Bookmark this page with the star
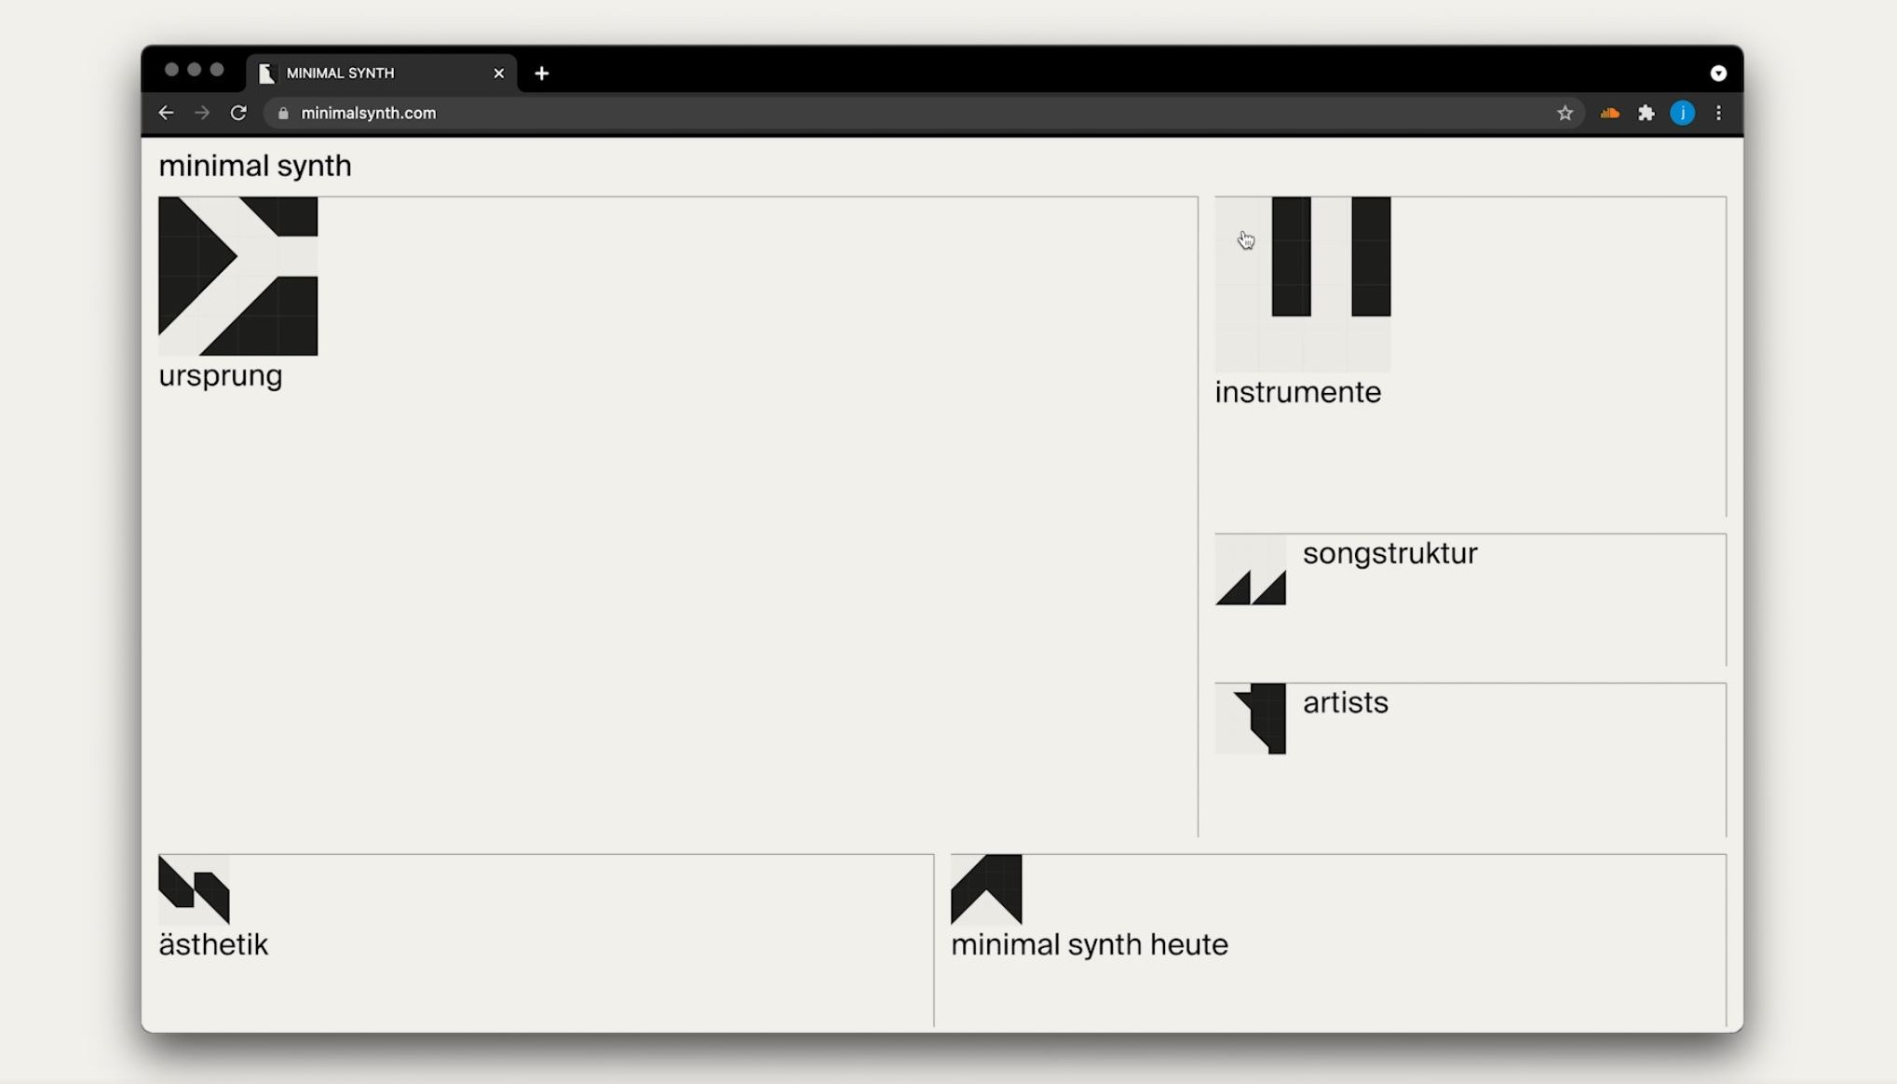 point(1565,113)
